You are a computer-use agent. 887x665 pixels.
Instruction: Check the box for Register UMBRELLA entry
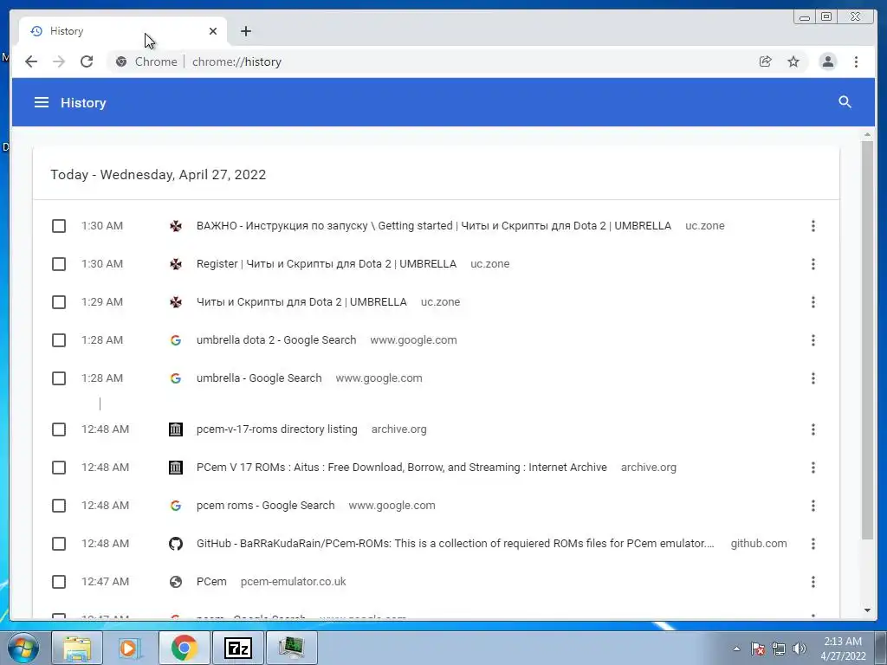59,263
